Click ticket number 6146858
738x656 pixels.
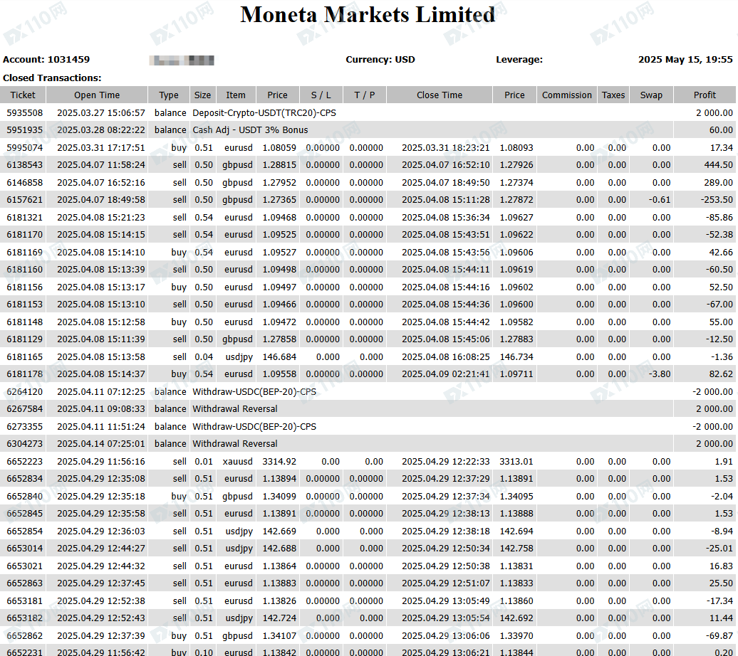coord(24,182)
